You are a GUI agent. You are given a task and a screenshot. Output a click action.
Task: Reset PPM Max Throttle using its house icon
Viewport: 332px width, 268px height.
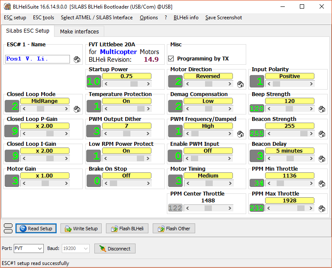point(322,208)
